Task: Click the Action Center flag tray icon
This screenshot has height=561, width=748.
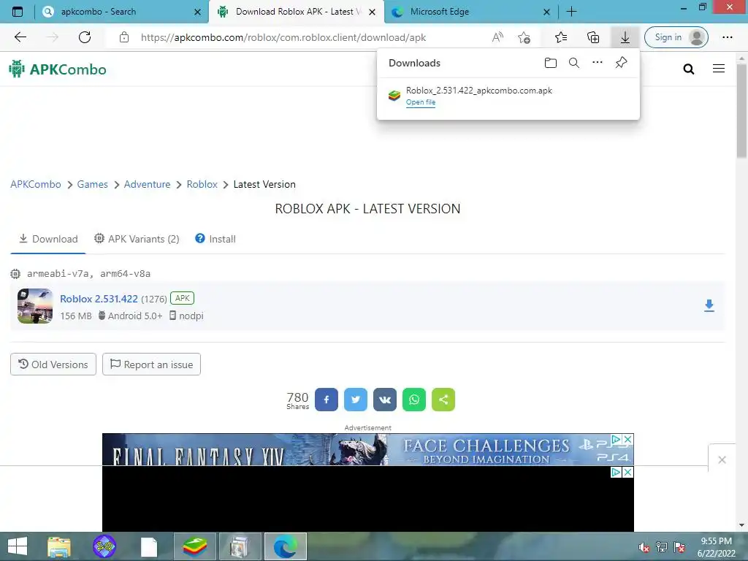Action: tap(679, 547)
